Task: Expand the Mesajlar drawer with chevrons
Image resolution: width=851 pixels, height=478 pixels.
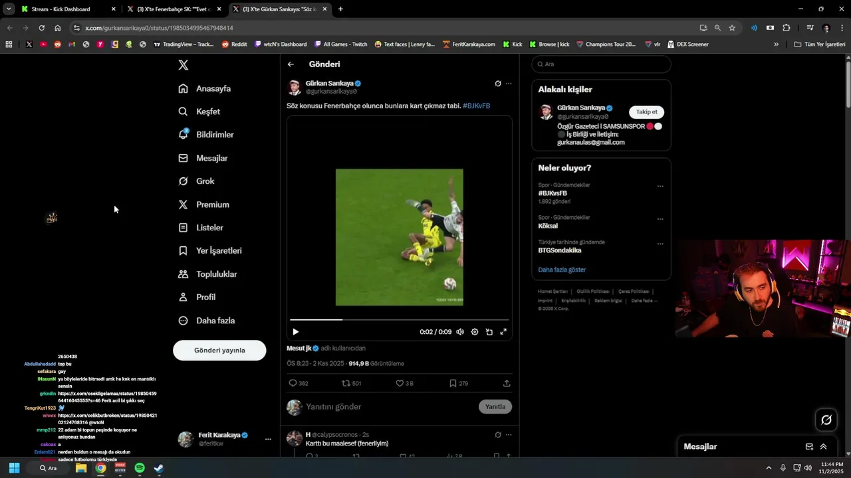Action: pos(823,447)
